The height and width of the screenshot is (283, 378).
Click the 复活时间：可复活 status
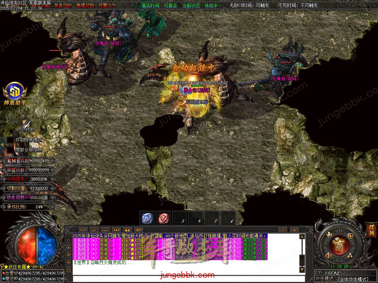point(159,5)
